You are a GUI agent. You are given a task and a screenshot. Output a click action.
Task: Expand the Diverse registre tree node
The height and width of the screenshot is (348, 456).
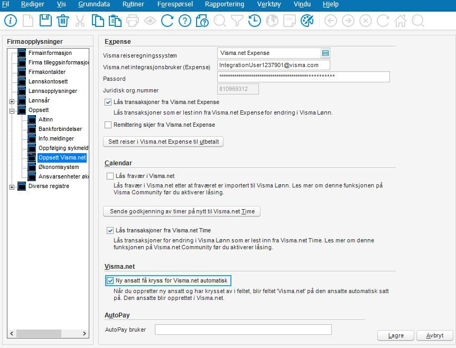click(x=12, y=187)
